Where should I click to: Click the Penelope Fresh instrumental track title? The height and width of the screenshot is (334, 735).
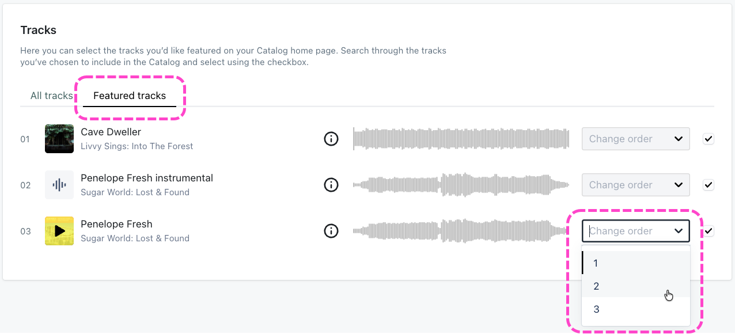coord(147,178)
